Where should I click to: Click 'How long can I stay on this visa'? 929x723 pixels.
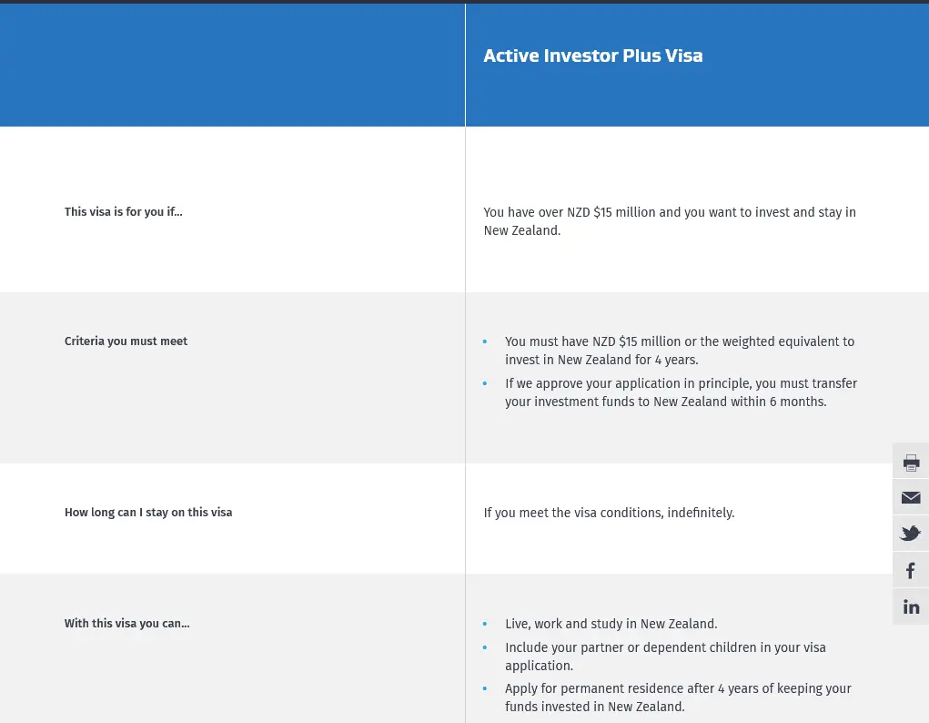[147, 513]
